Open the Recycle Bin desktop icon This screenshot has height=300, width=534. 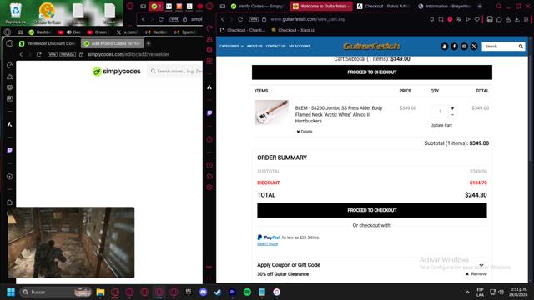tap(15, 13)
